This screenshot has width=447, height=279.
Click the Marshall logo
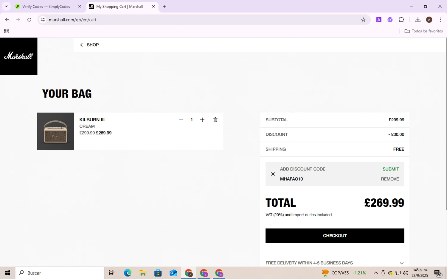(18, 56)
